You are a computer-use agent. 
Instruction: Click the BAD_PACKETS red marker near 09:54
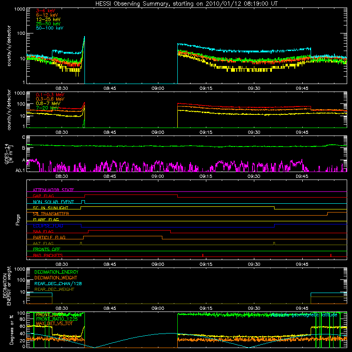pos(331,255)
